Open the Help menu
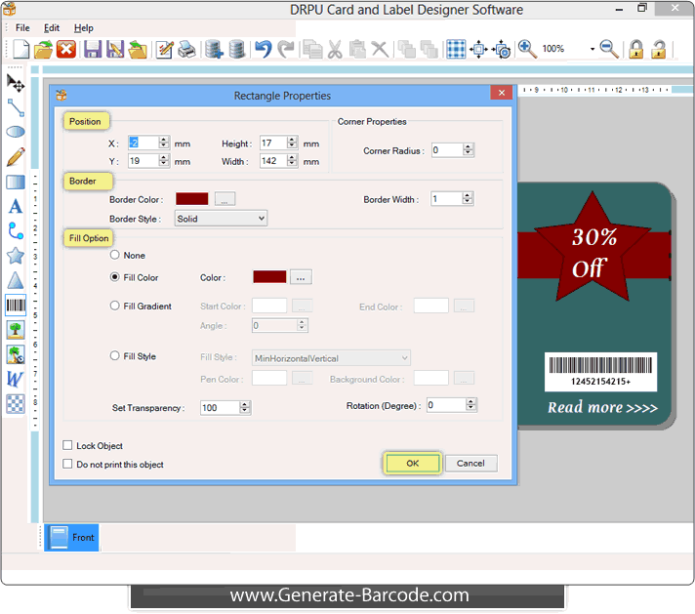This screenshot has width=695, height=614. click(83, 28)
